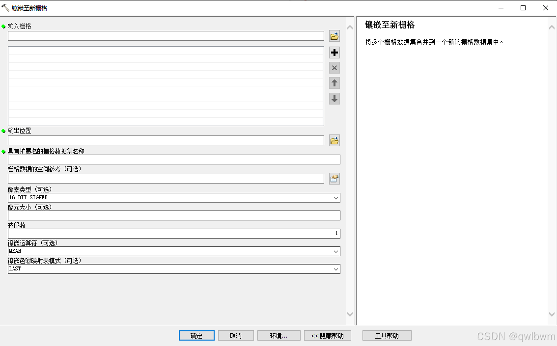Click 确定 button to run tool

[196, 336]
